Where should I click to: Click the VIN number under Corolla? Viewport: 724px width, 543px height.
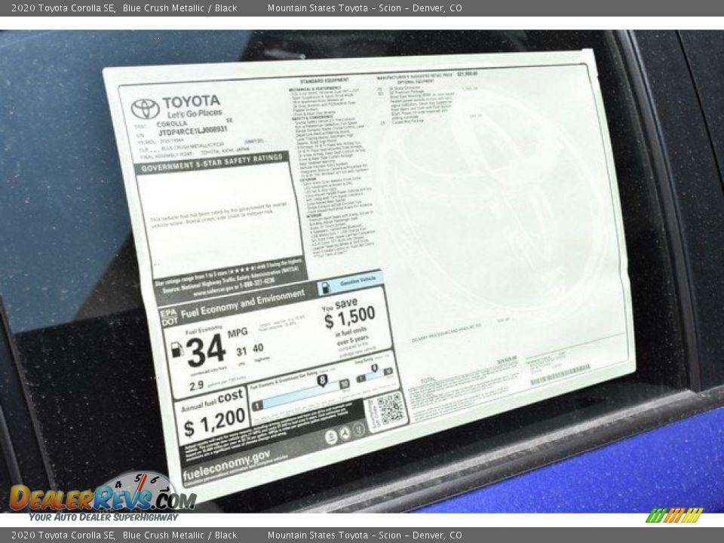click(192, 130)
